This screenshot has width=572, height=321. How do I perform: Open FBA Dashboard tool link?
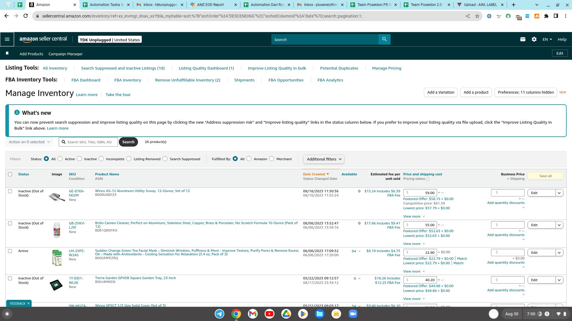click(86, 80)
